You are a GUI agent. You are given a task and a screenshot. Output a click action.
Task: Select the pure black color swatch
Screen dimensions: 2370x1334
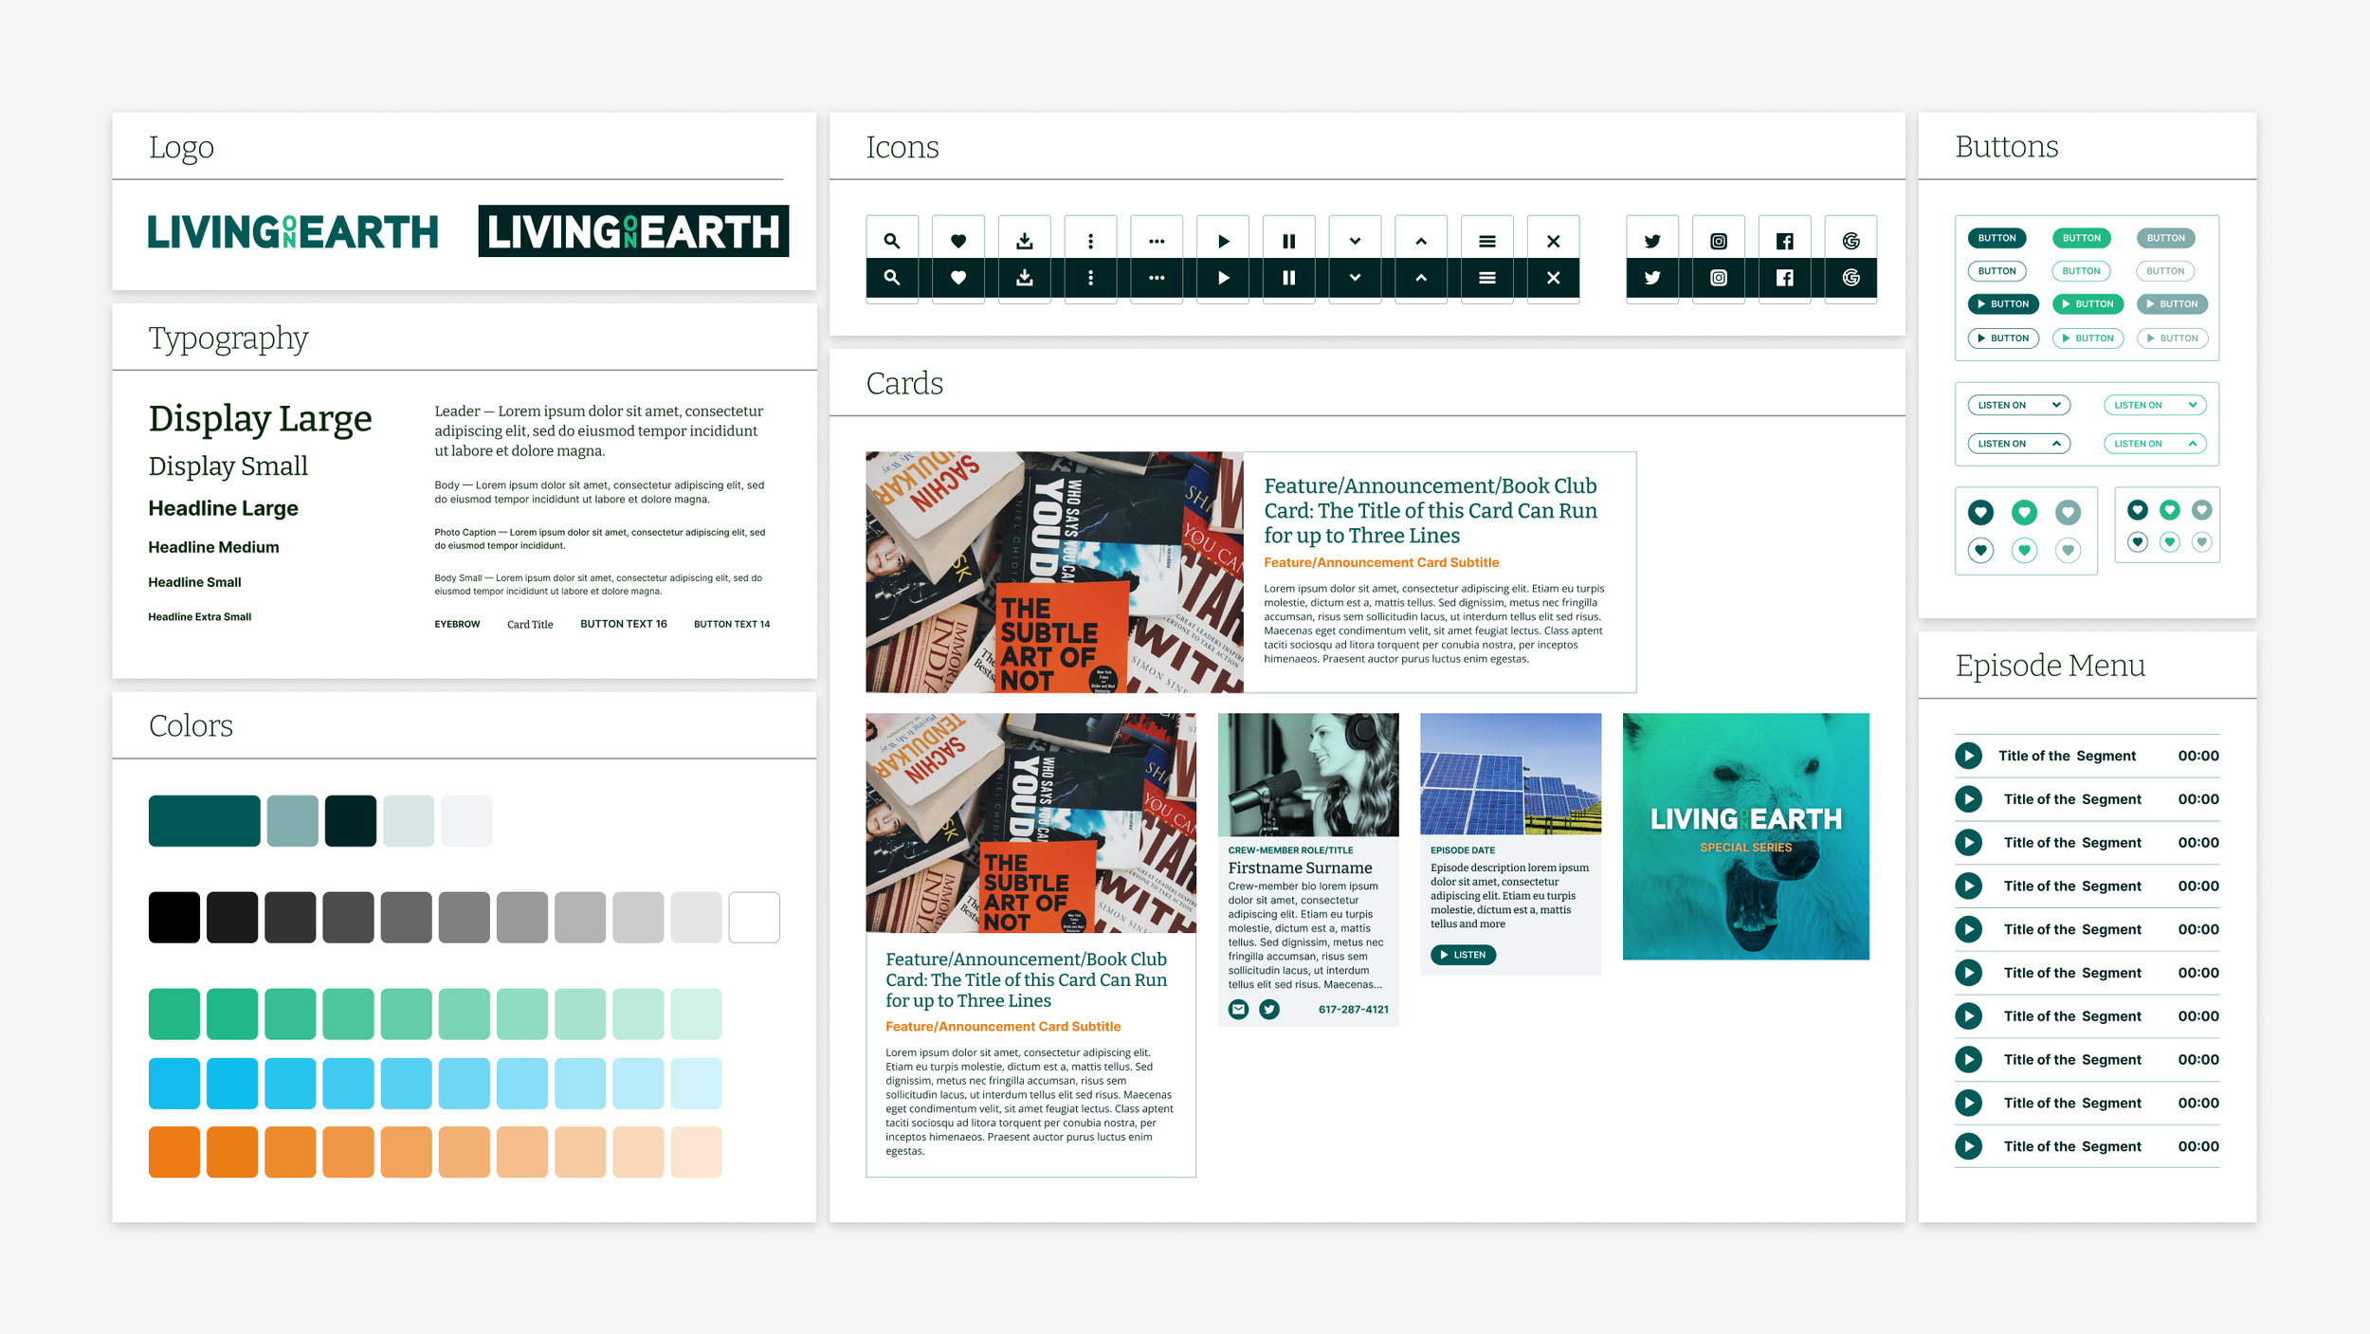pyautogui.click(x=173, y=917)
